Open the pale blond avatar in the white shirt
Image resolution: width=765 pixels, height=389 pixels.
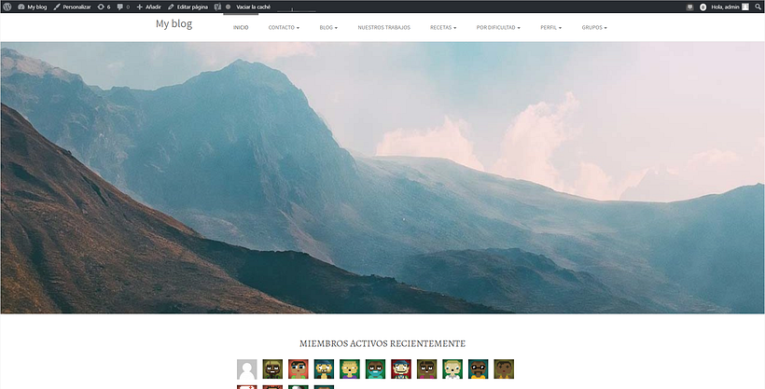[452, 369]
